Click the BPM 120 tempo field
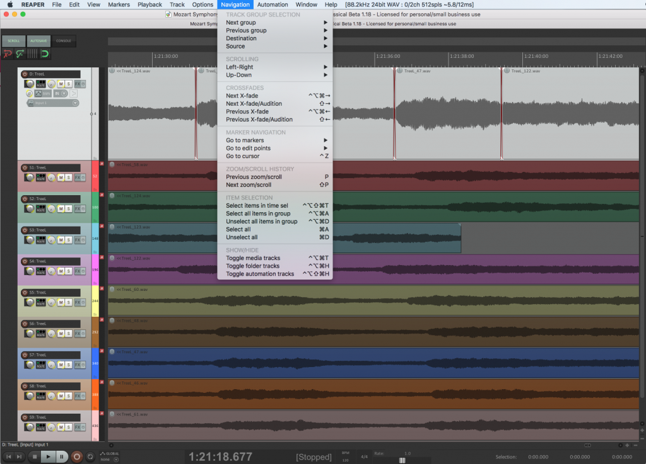 [345, 456]
